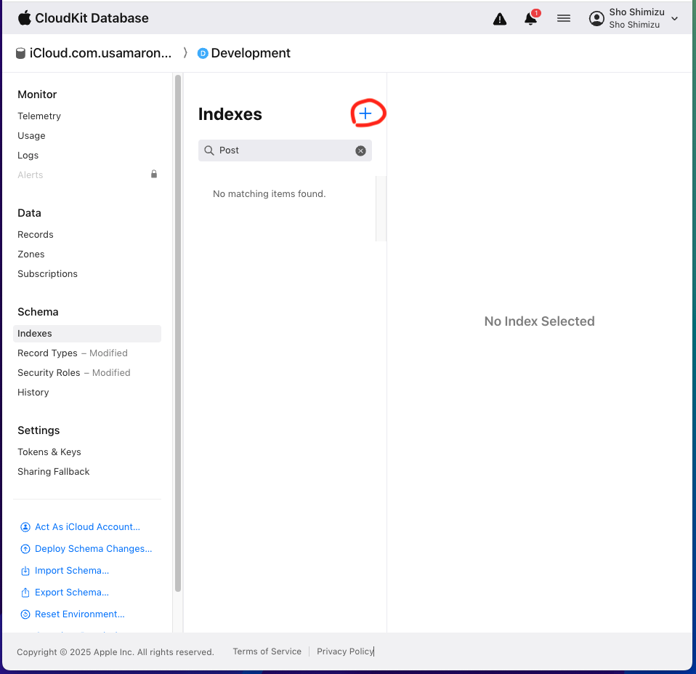696x674 pixels.
Task: Expand the Sho Shimizu account dropdown
Action: point(674,19)
